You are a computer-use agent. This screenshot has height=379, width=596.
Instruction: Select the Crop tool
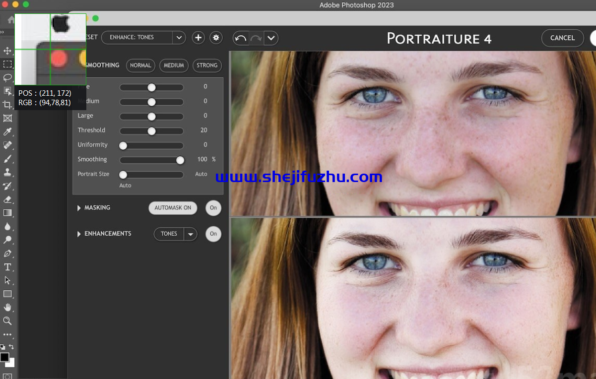pos(7,105)
